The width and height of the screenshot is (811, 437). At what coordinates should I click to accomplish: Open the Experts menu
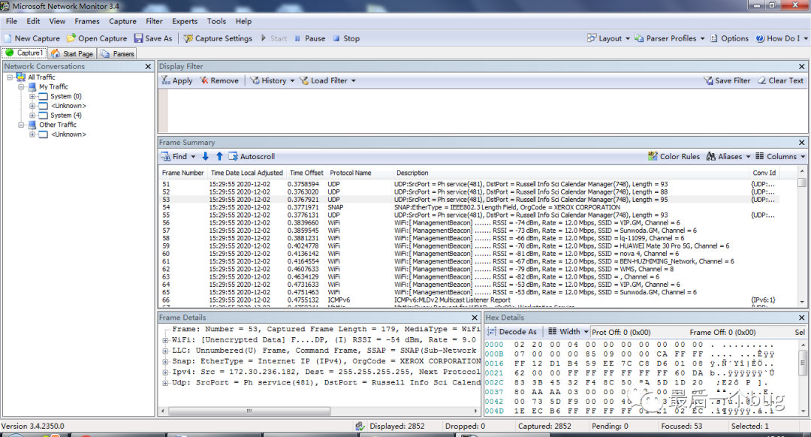185,21
